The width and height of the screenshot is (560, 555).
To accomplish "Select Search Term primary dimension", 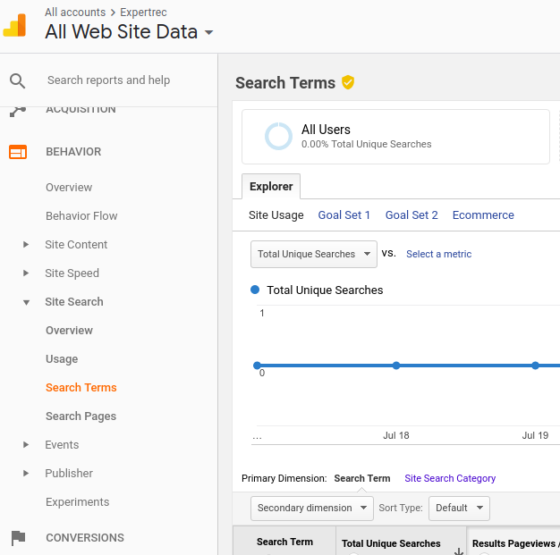I will (x=362, y=478).
